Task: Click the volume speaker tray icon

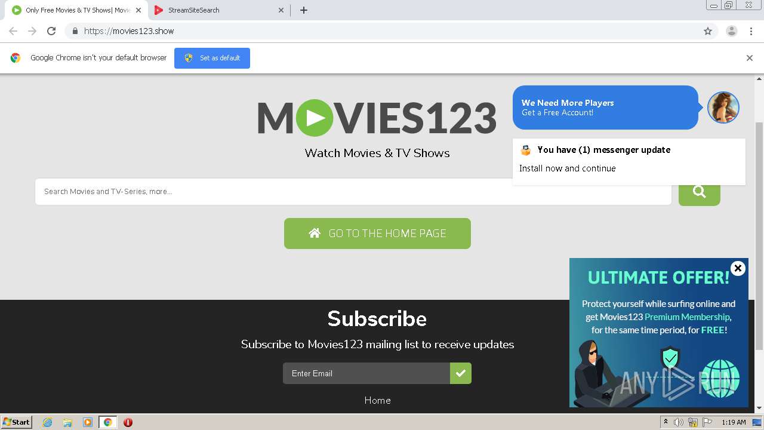Action: [679, 422]
